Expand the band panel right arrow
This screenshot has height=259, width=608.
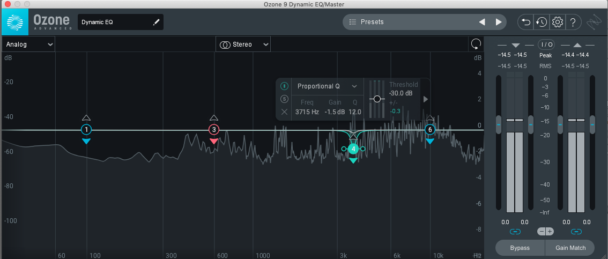425,99
